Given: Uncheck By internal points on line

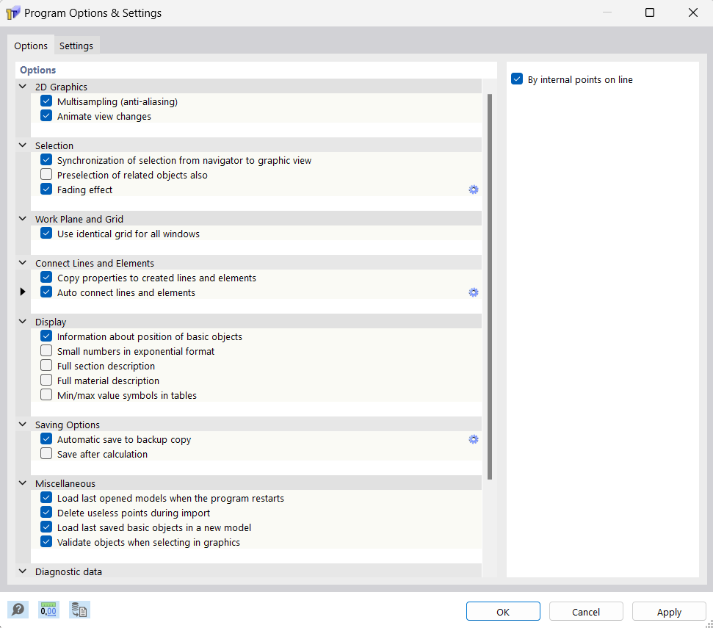Looking at the screenshot, I should (518, 79).
